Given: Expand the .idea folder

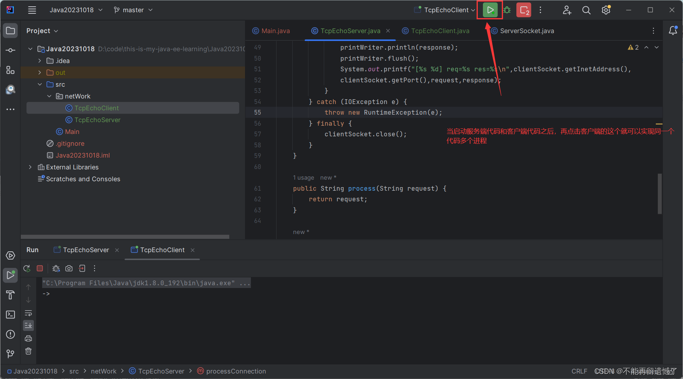Looking at the screenshot, I should (40, 61).
